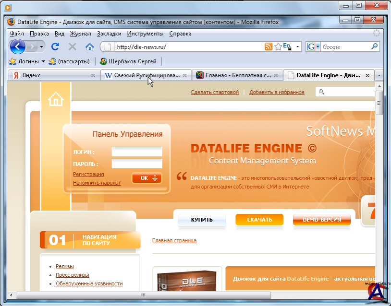Click the bookmark star in address bar
This screenshot has width=391, height=306.
click(278, 47)
